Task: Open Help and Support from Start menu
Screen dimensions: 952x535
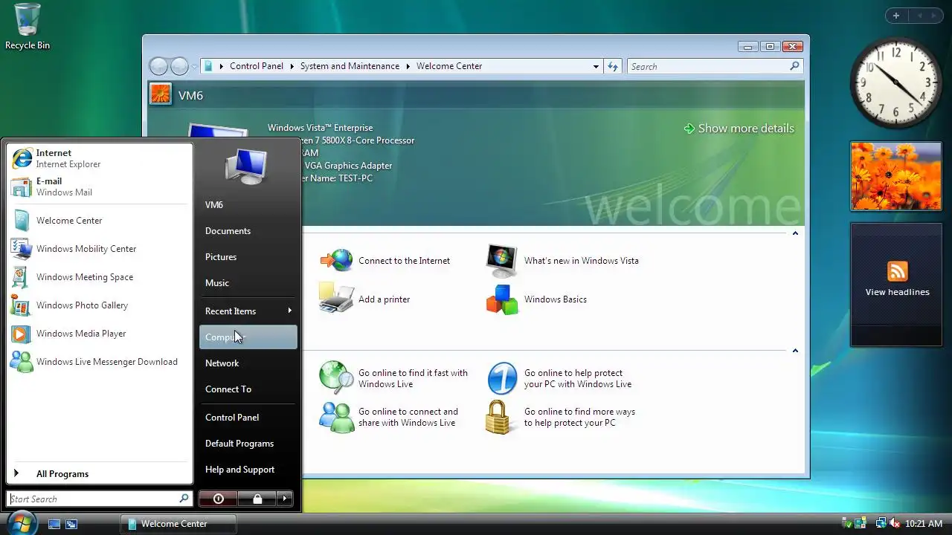Action: tap(248, 469)
